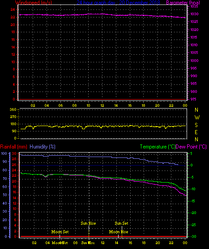Viewport: 209px width, 249px height.
Task: Click the 'Sun Set' marker label
Action: [121, 223]
